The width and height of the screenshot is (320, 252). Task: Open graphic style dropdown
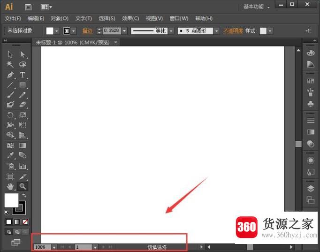270,31
